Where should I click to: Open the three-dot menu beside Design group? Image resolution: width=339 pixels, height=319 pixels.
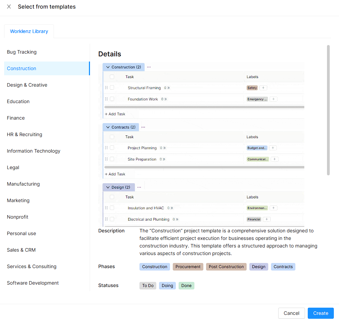(x=139, y=187)
